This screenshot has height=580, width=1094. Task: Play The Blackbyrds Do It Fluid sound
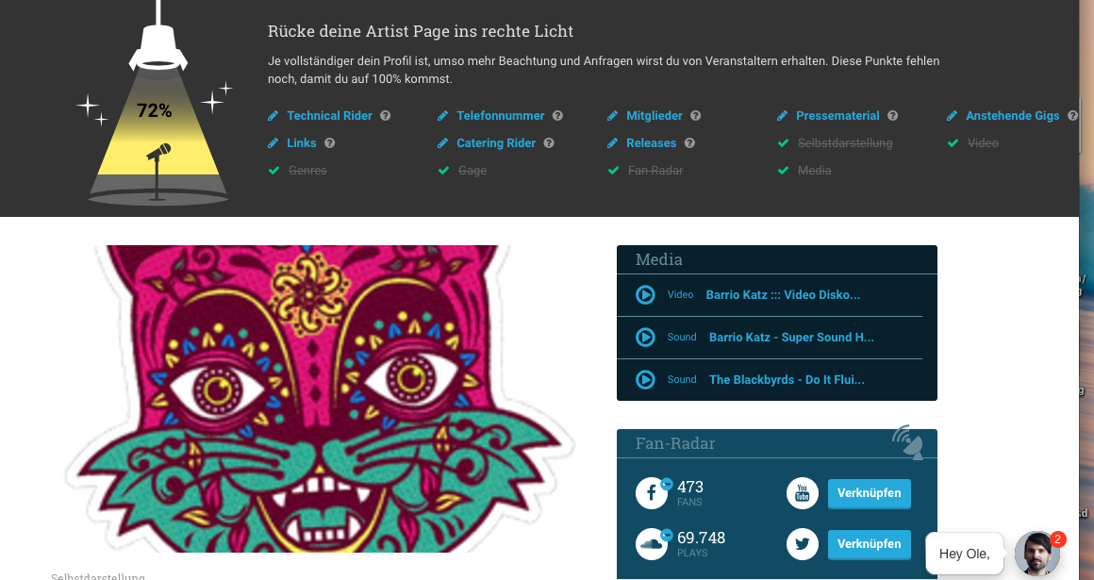pos(645,380)
